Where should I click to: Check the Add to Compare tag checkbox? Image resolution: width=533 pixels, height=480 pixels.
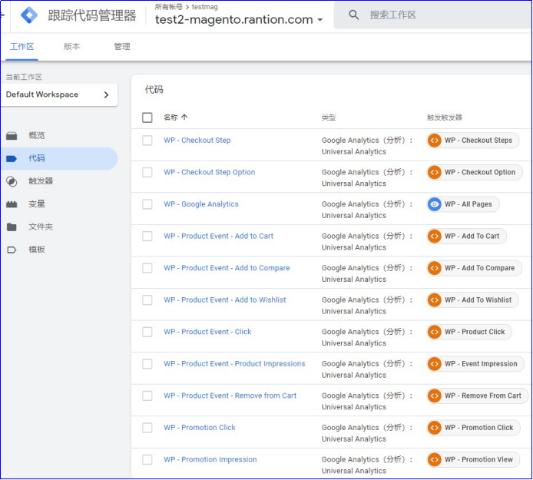tap(147, 268)
